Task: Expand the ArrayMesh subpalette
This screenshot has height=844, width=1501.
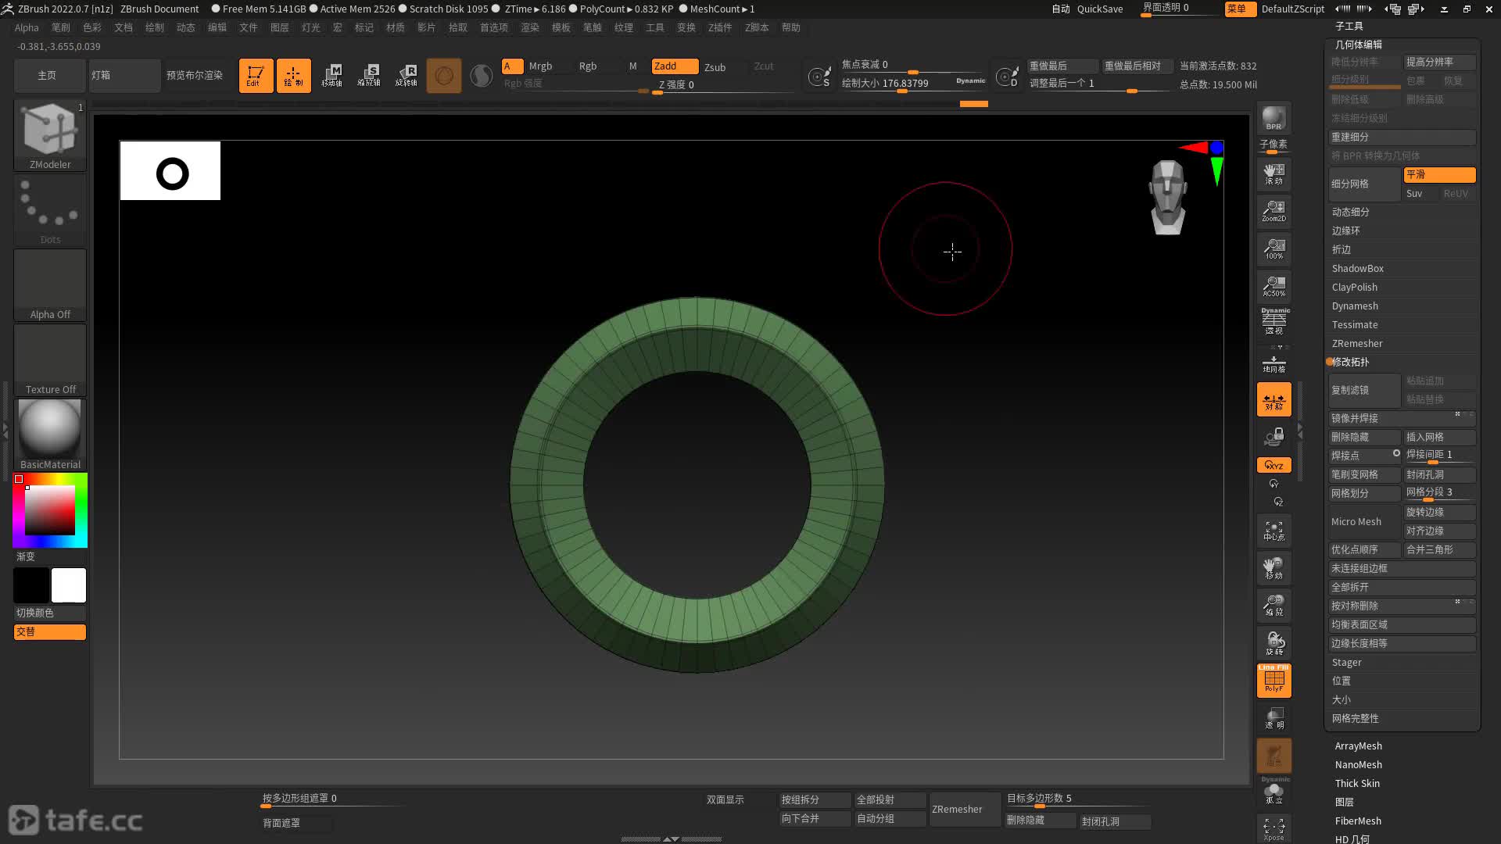Action: [x=1358, y=746]
